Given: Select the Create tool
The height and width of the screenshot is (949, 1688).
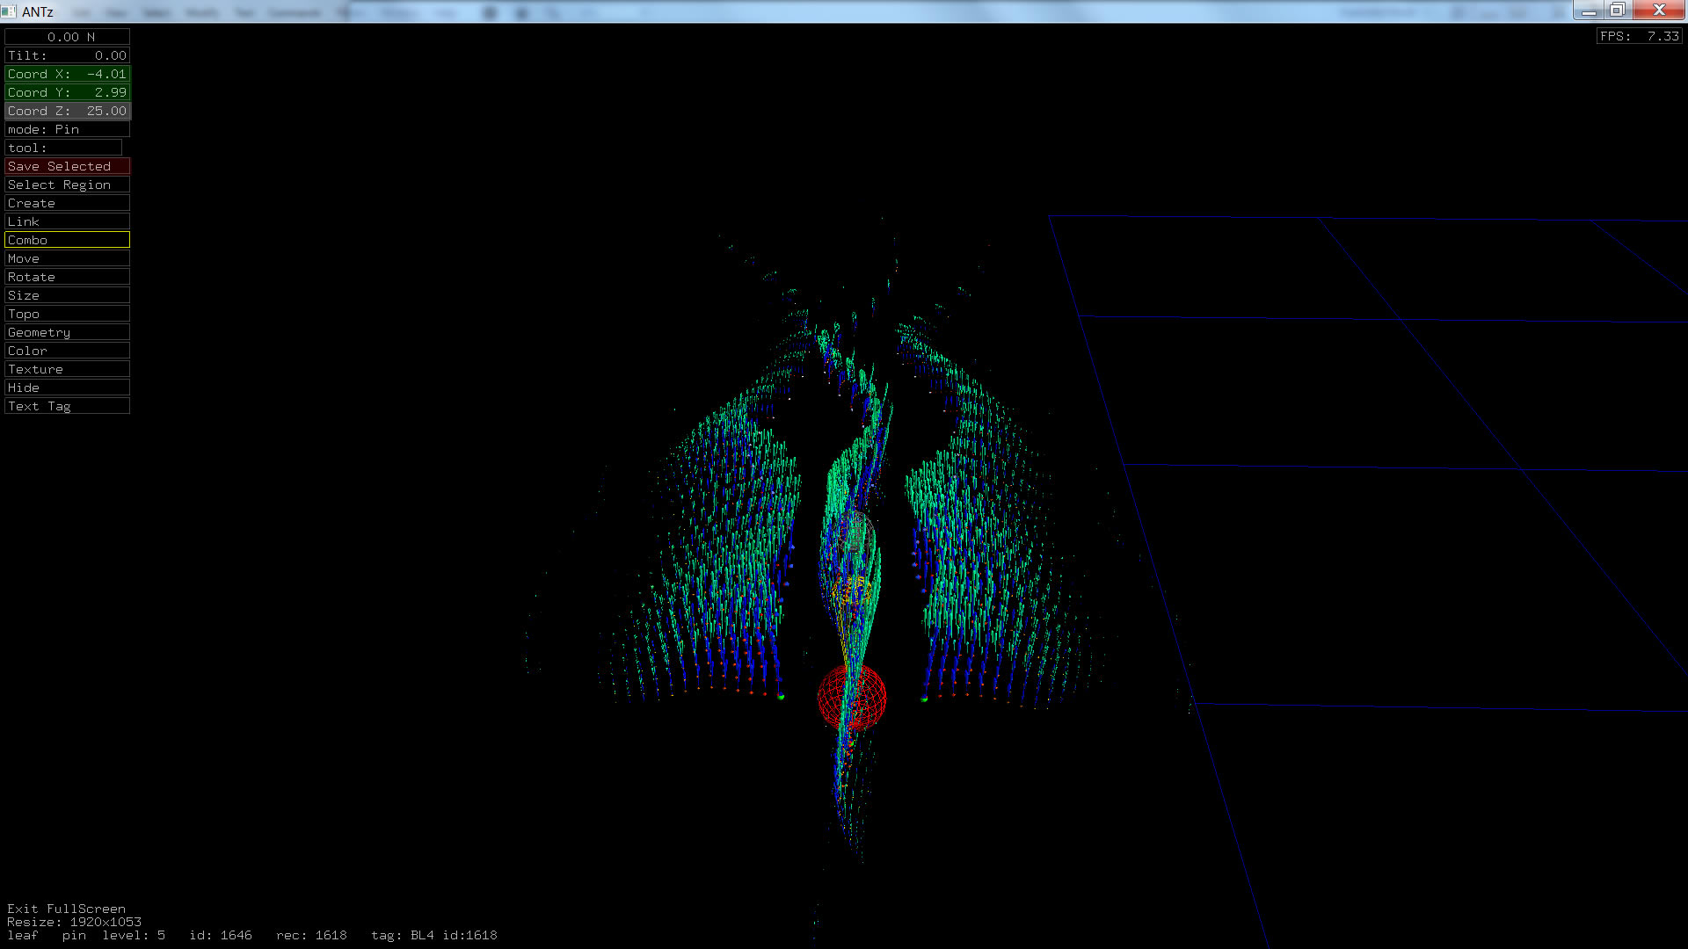Looking at the screenshot, I should 67,203.
